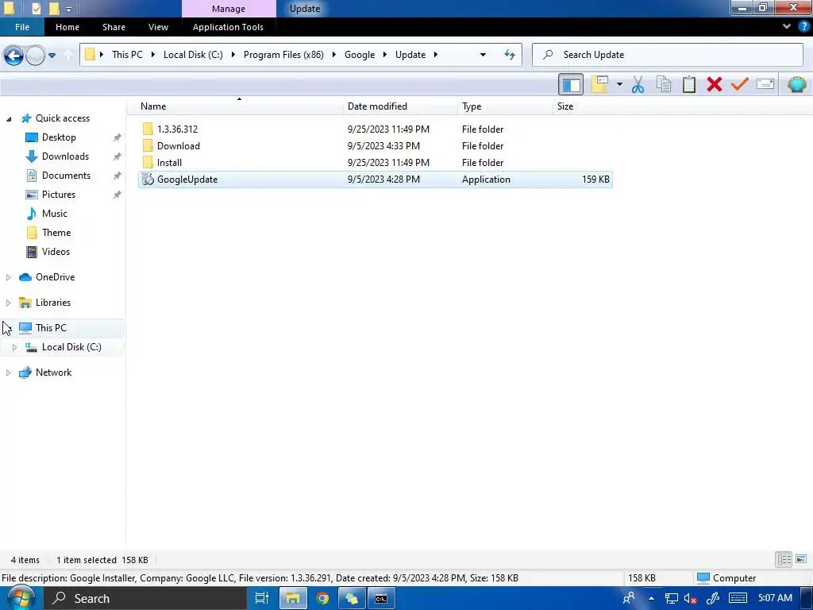Image resolution: width=813 pixels, height=610 pixels.
Task: Show hidden tray icons arrow
Action: tap(651, 599)
